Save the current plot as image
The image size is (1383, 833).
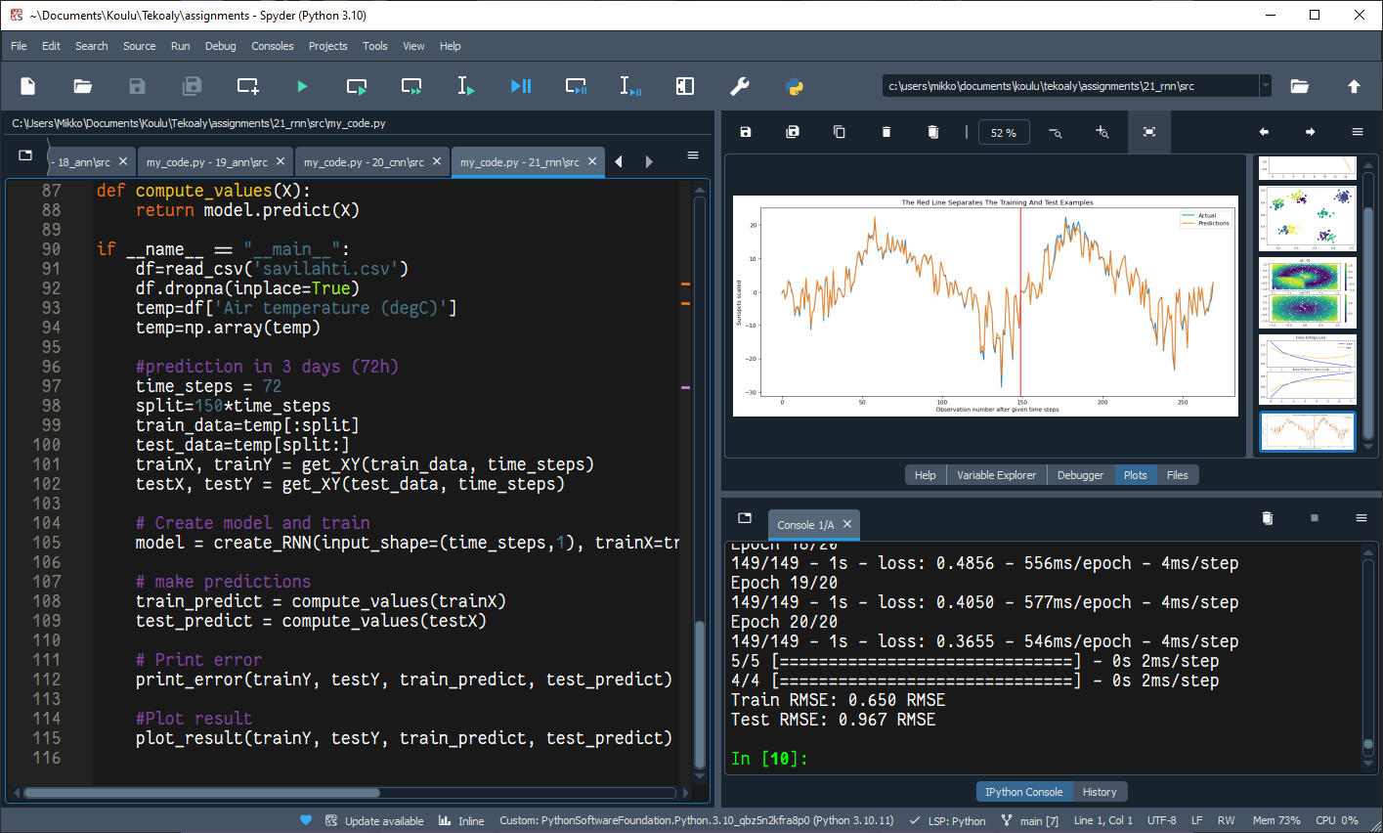point(746,132)
